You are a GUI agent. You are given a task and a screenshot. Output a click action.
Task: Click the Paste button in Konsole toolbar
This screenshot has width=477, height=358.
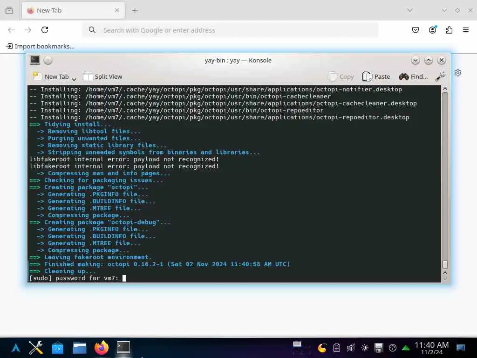point(376,77)
